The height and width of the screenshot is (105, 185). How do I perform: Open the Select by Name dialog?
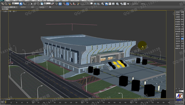pyautogui.click(x=24, y=4)
